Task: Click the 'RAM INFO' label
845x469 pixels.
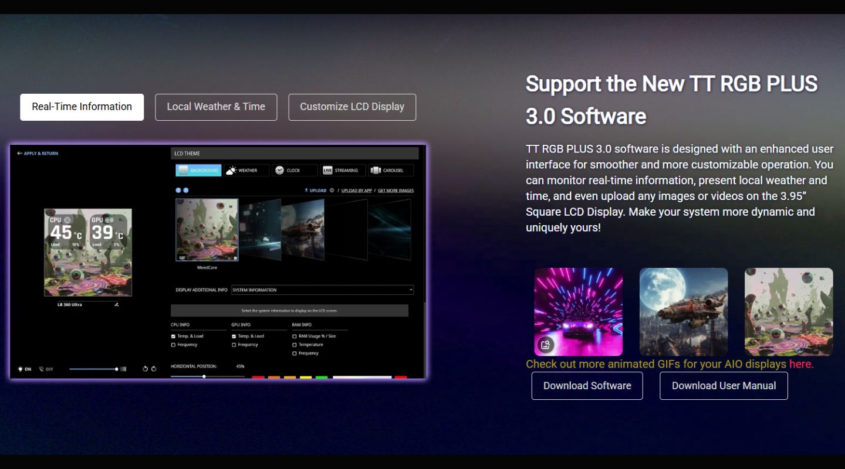Action: click(x=302, y=325)
